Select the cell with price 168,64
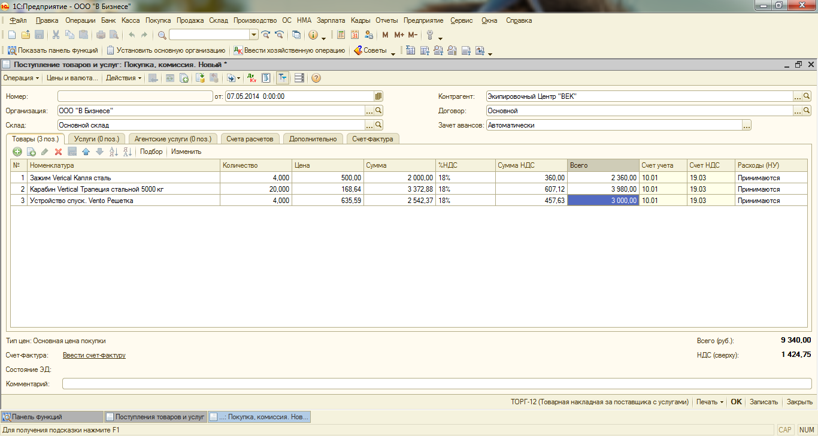 click(328, 189)
